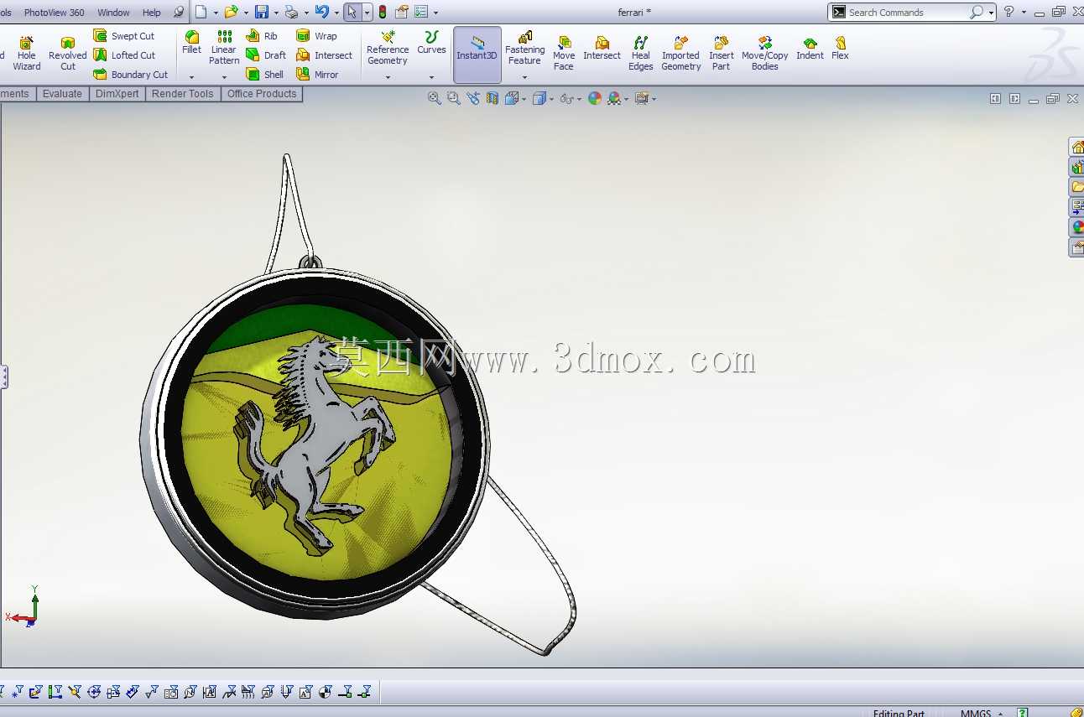
Task: Expand the Fastening Feature dropdown
Action: (x=524, y=77)
